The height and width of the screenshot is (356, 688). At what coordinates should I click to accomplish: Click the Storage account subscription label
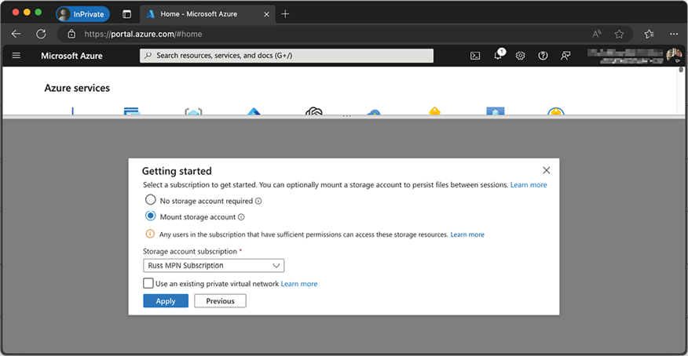click(x=190, y=252)
